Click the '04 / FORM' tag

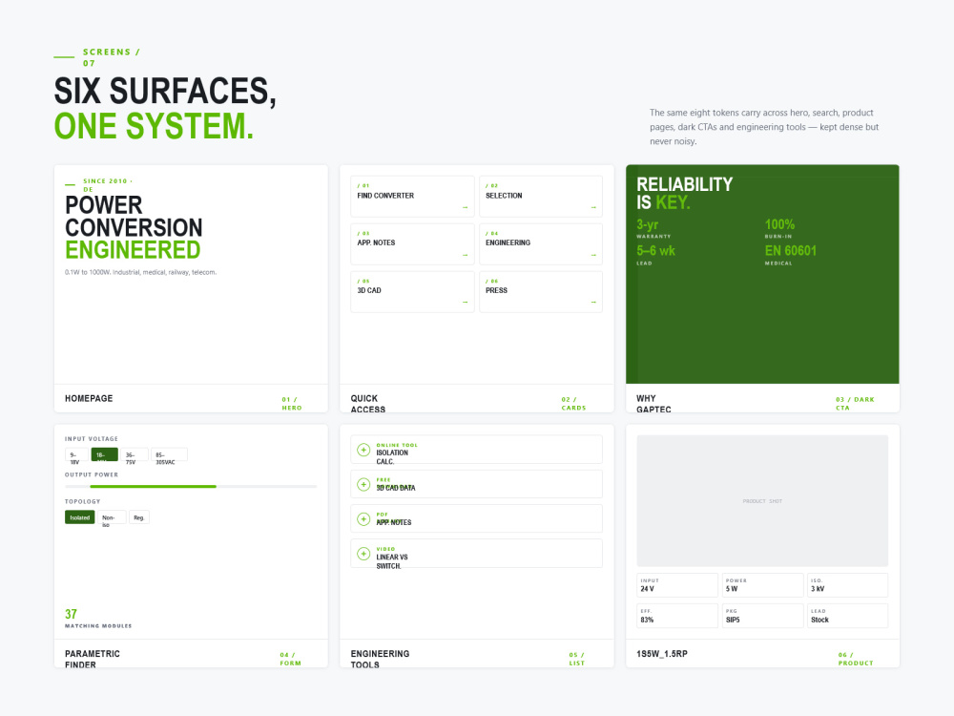tap(290, 660)
